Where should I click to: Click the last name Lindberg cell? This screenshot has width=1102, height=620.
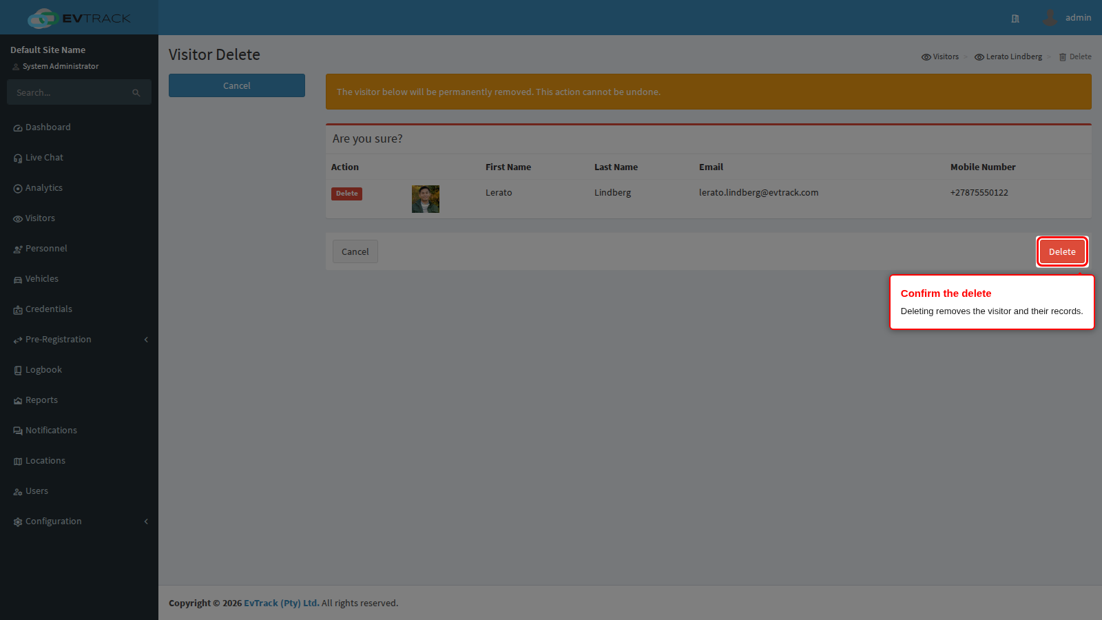coord(612,192)
